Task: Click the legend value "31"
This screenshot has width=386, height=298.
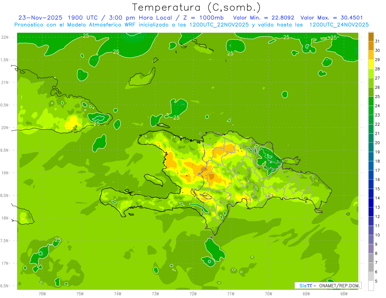Action: (x=378, y=41)
